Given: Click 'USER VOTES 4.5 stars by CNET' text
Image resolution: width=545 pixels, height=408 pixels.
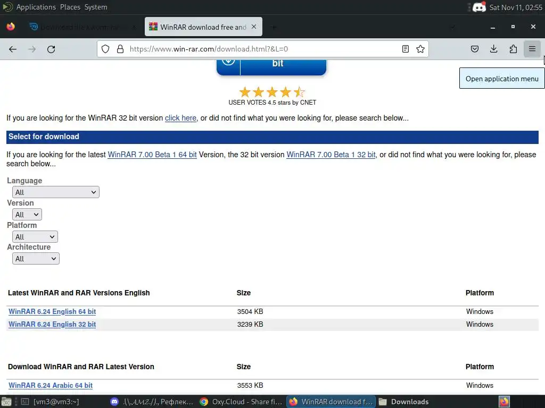Looking at the screenshot, I should (272, 103).
